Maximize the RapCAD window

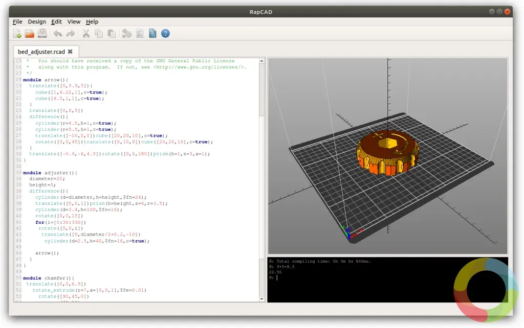click(499, 12)
